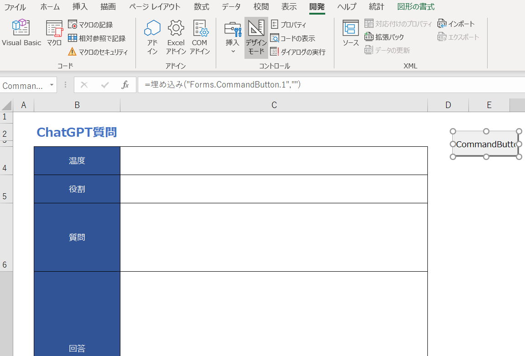Select column B header
The width and height of the screenshot is (525, 356).
point(77,105)
